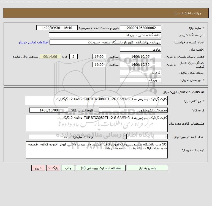Click the توضیحات خریدار label
Image resolution: width=212 pixels, height=206 pixels.
point(193,150)
